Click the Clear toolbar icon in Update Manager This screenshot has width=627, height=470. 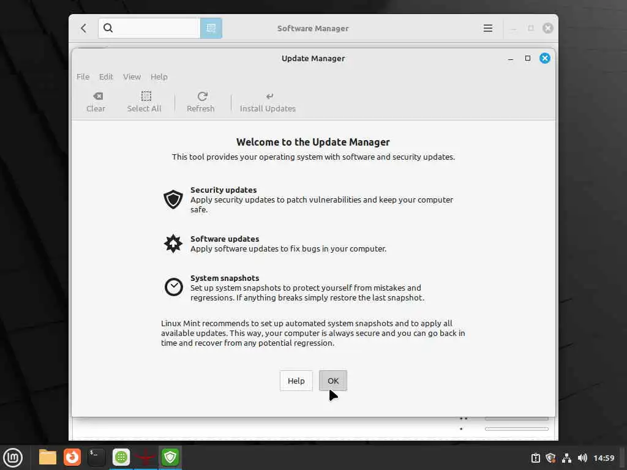pyautogui.click(x=98, y=96)
